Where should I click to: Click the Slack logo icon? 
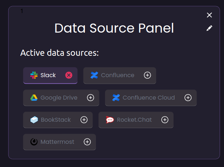(x=34, y=75)
